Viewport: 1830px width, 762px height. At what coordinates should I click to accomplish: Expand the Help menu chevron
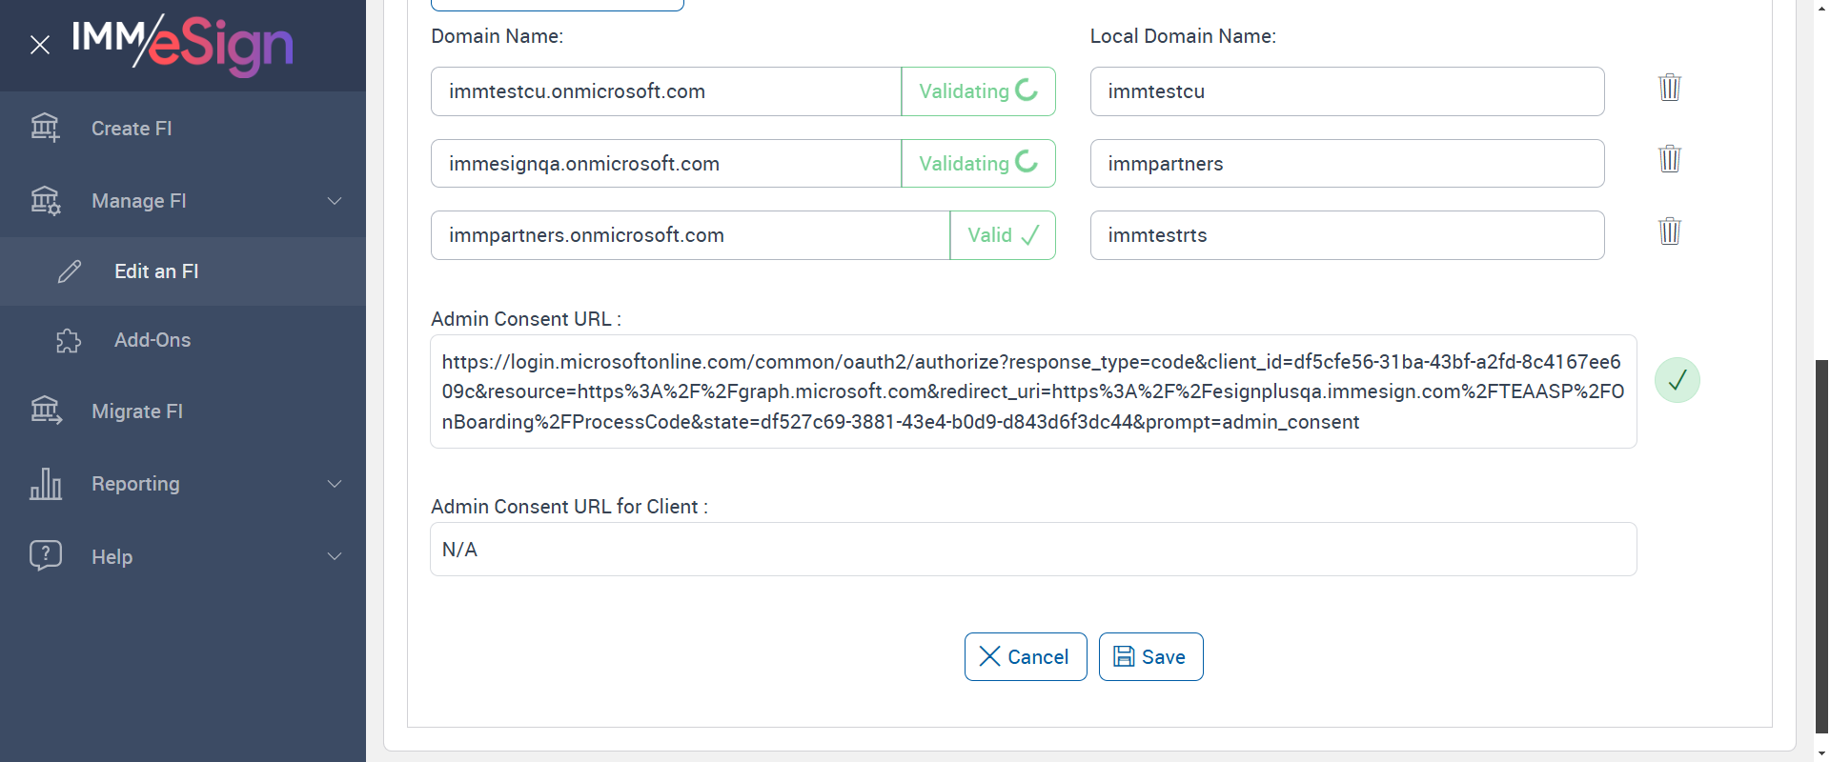pyautogui.click(x=335, y=556)
